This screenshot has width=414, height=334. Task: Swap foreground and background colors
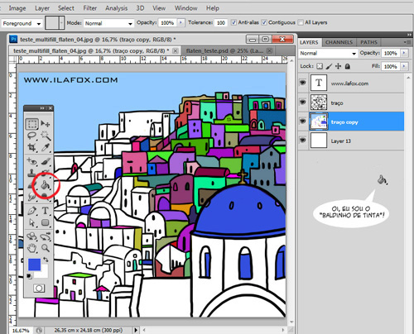pos(46,260)
